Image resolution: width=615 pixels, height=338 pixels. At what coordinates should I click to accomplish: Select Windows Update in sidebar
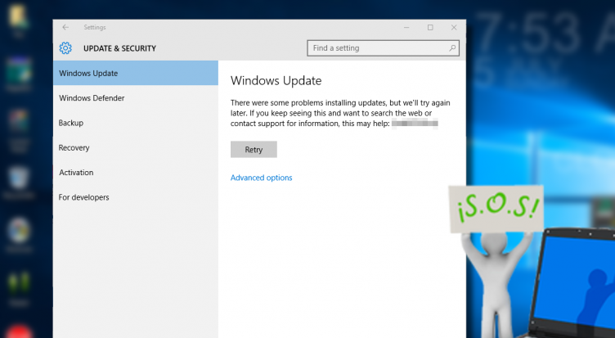pyautogui.click(x=136, y=73)
